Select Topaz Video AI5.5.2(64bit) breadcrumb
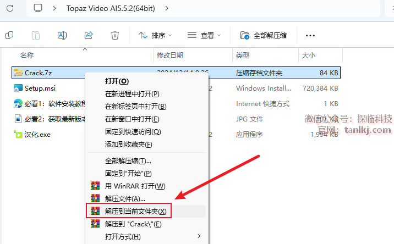 point(111,8)
